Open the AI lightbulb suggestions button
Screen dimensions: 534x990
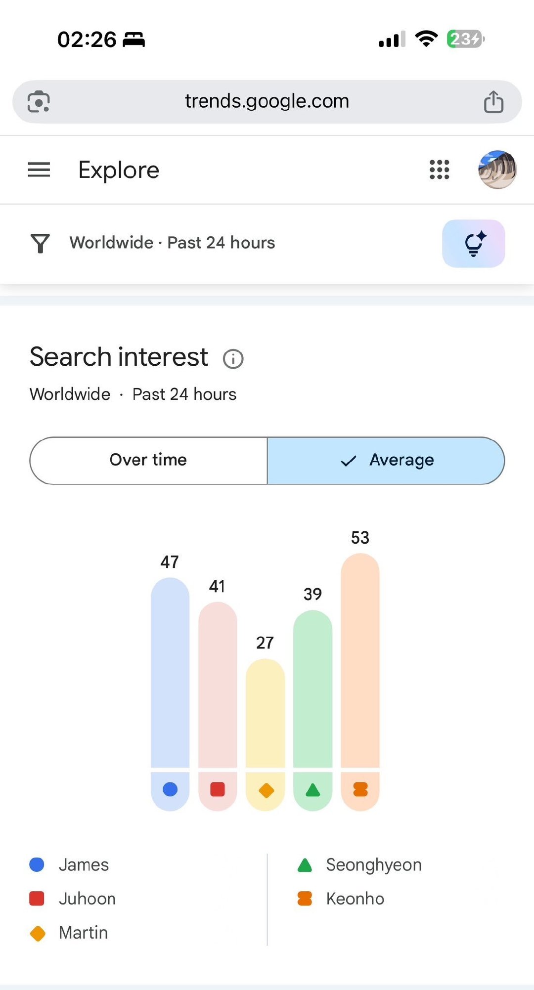click(x=473, y=244)
